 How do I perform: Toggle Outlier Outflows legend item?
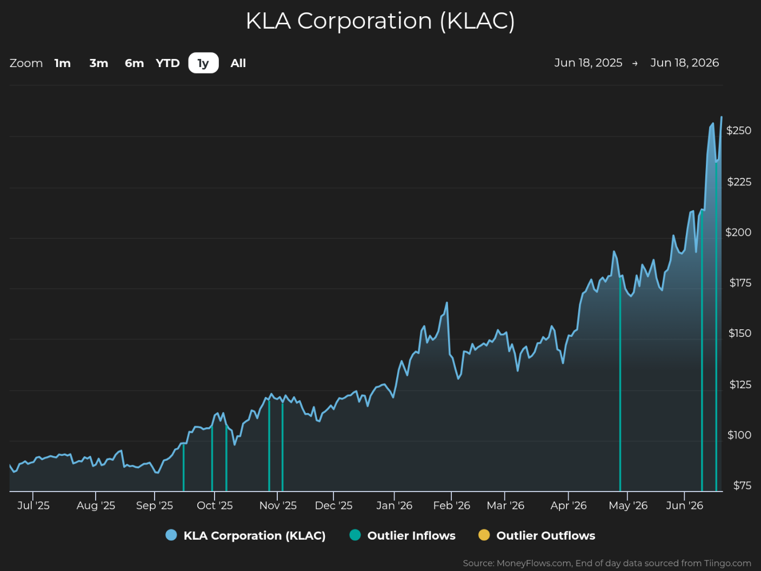click(x=537, y=535)
